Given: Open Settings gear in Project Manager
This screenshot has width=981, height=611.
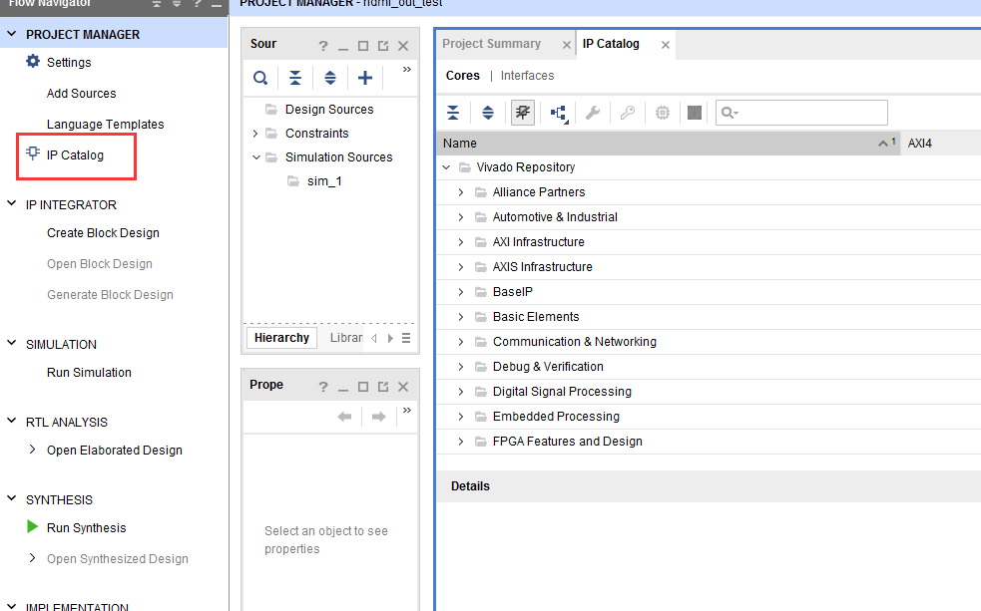Looking at the screenshot, I should (33, 61).
